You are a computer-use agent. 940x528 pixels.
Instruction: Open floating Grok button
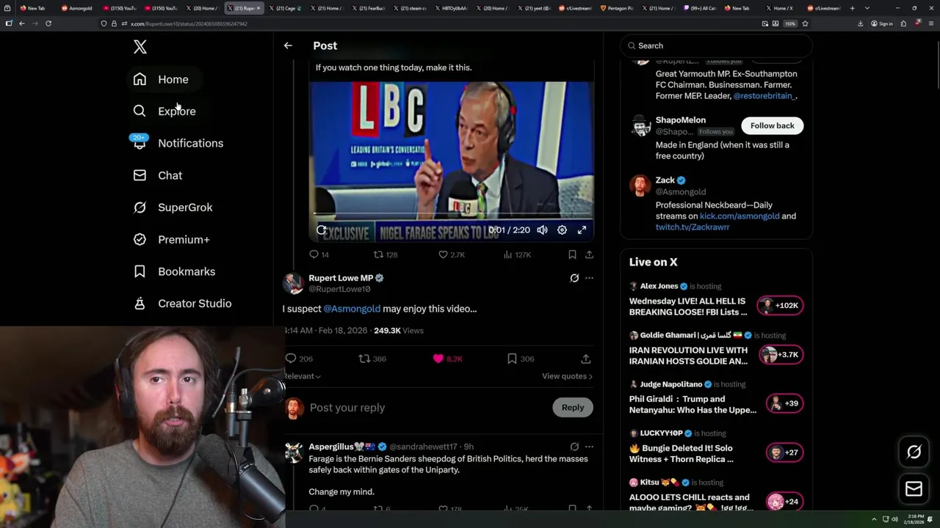[914, 452]
